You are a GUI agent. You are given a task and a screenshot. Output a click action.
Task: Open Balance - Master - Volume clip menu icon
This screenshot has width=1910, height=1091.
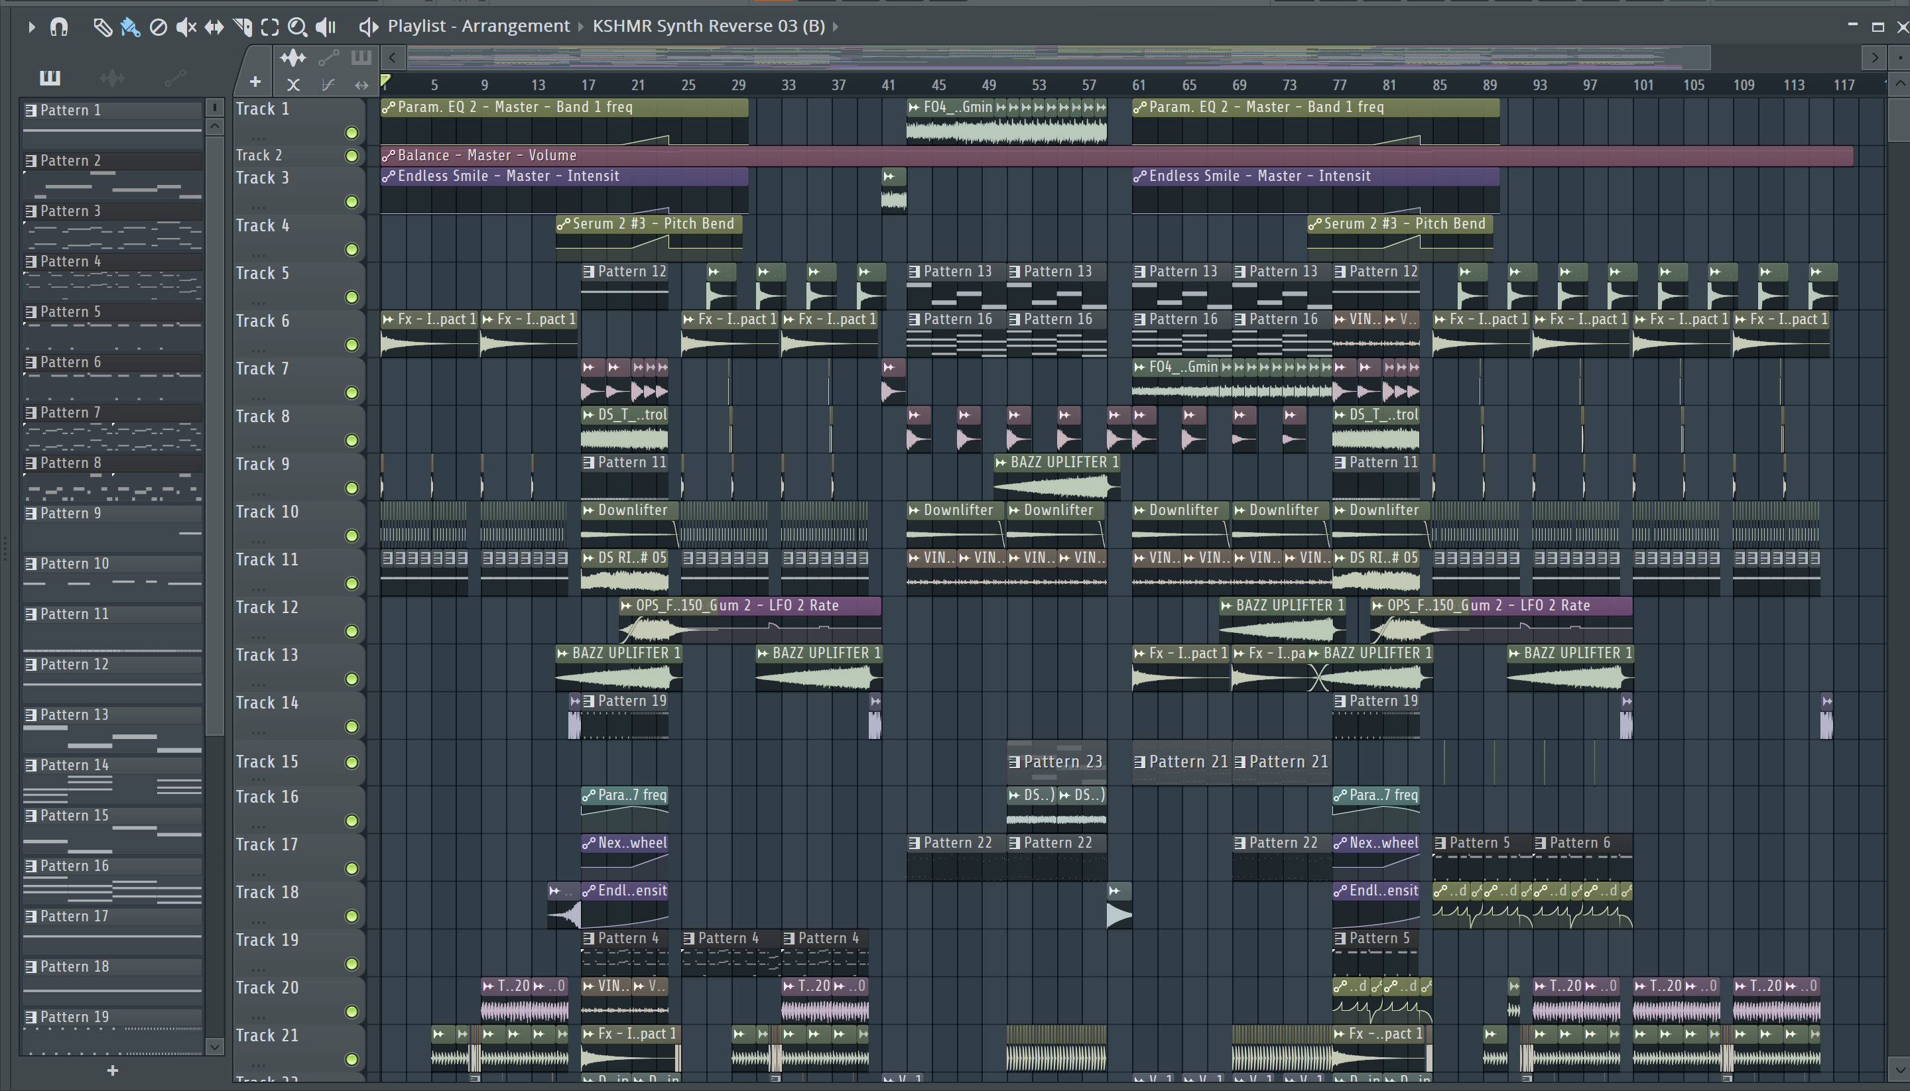pos(388,156)
